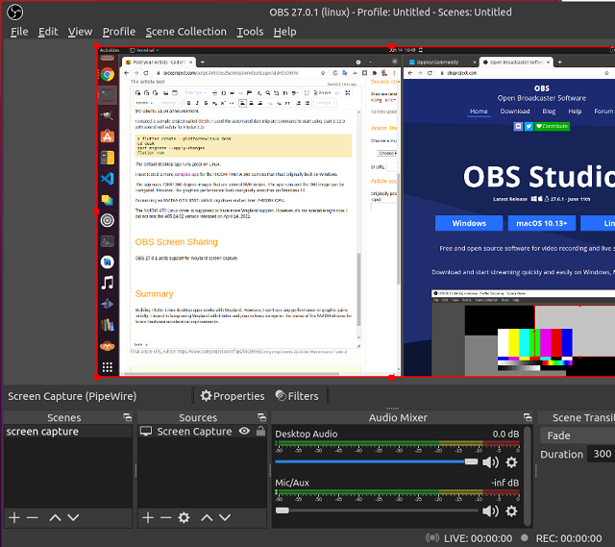Click the OBS logo in title bar
615x547 pixels.
[15, 12]
